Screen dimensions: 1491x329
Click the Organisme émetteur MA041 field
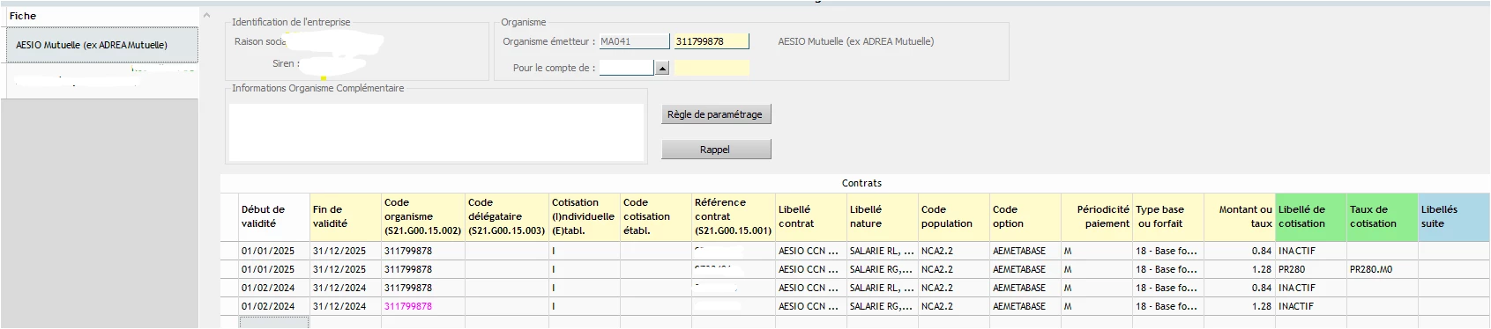point(634,41)
